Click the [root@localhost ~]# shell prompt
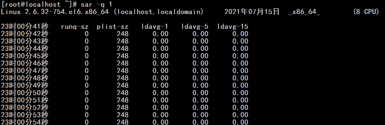The height and width of the screenshot is (125, 385). 39,4
